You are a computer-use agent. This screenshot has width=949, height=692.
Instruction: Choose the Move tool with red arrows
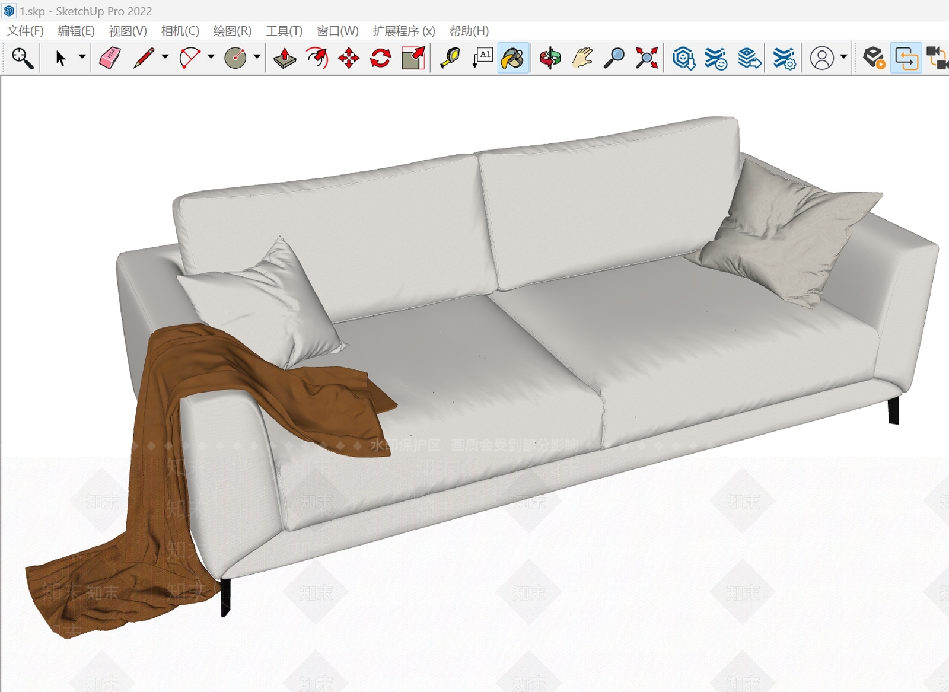349,58
